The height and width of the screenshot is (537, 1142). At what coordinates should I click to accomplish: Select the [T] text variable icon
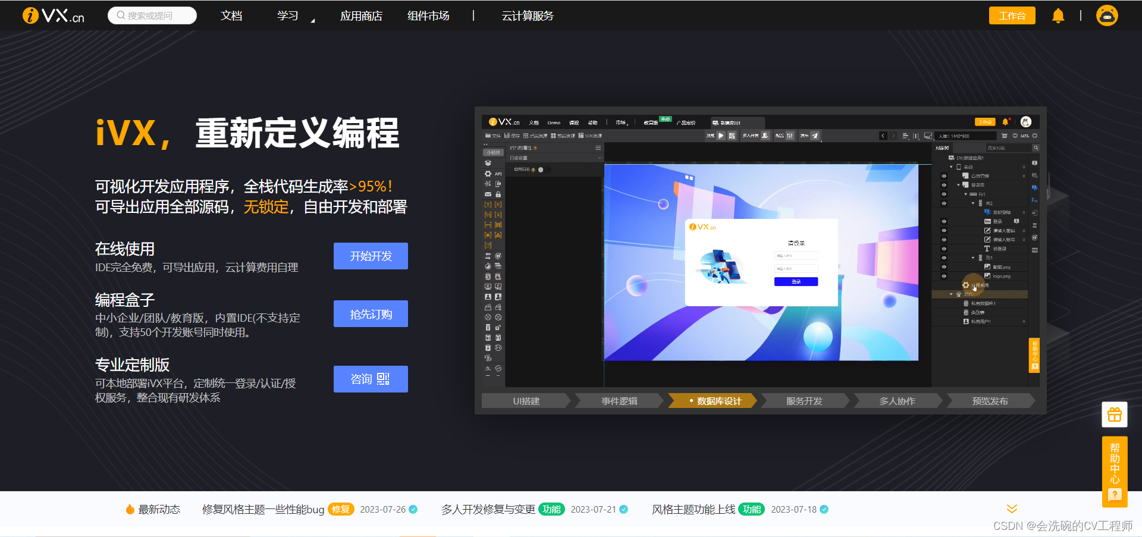(488, 205)
